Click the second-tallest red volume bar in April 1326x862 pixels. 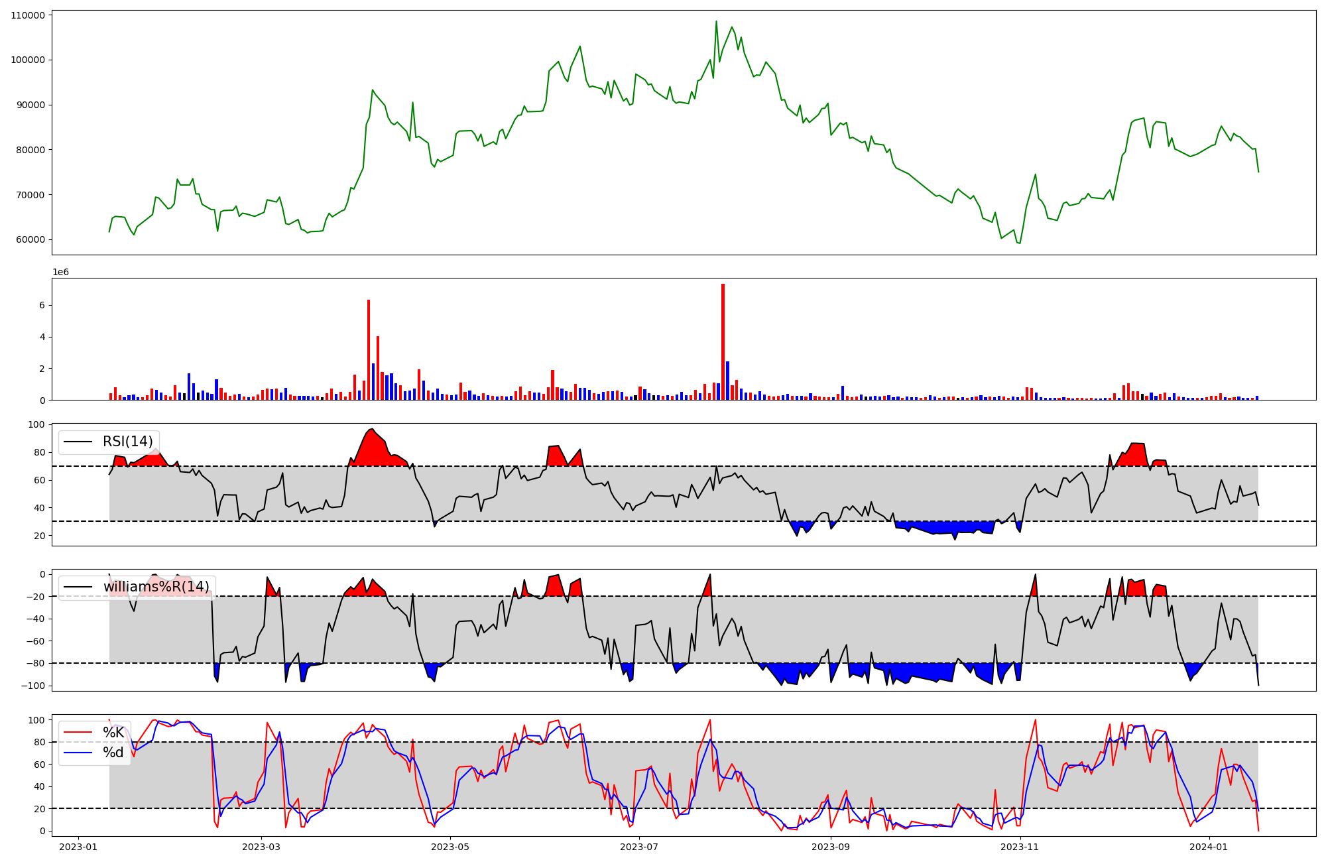[378, 368]
